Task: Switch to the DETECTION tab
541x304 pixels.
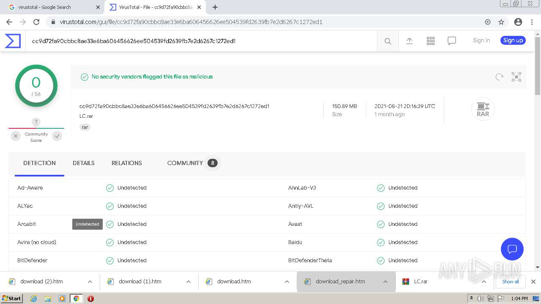Action: (x=39, y=163)
